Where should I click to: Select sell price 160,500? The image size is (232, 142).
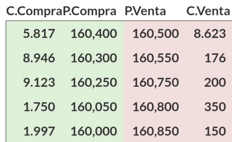(156, 34)
